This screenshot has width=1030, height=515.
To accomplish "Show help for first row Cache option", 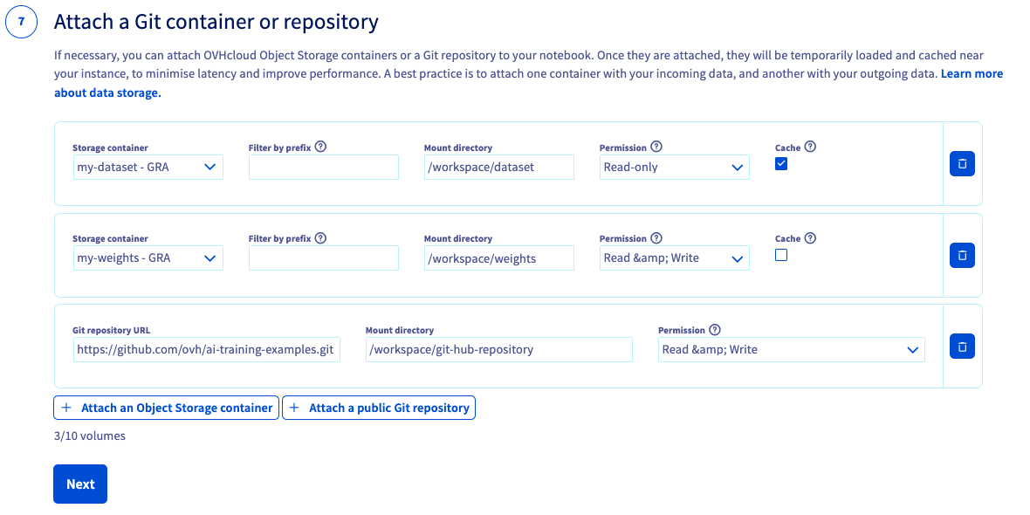I will [x=810, y=147].
